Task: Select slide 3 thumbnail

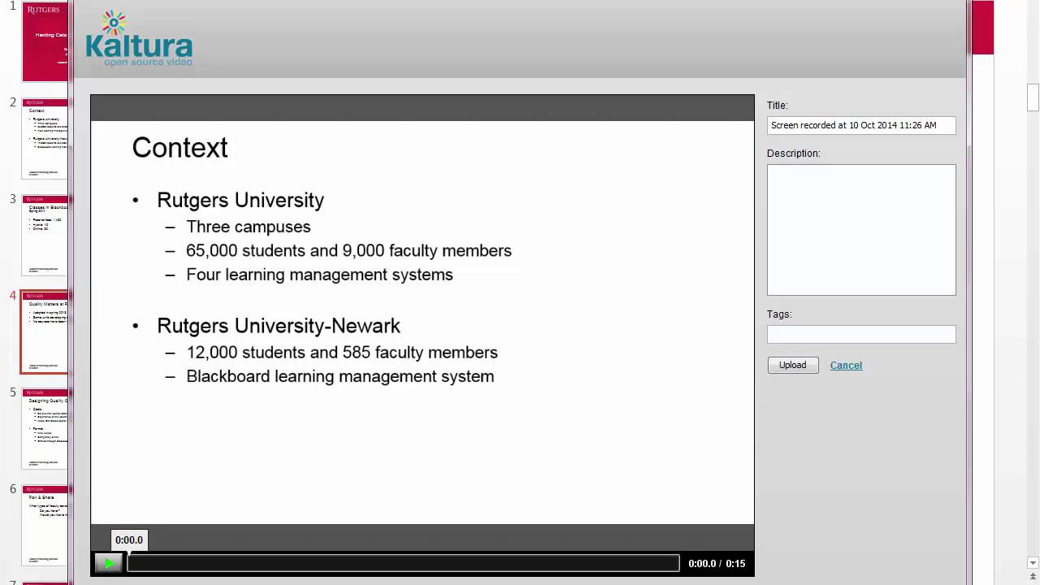Action: pyautogui.click(x=45, y=235)
